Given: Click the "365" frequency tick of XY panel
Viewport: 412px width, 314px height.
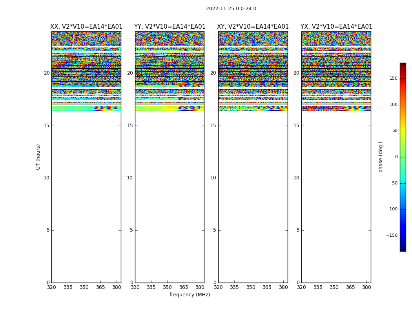Looking at the screenshot, I should click(267, 287).
